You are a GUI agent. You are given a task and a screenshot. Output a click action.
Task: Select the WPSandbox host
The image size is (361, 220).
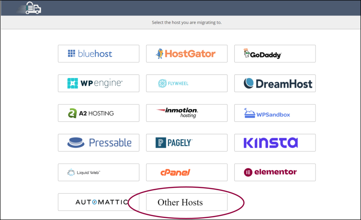pyautogui.click(x=275, y=113)
